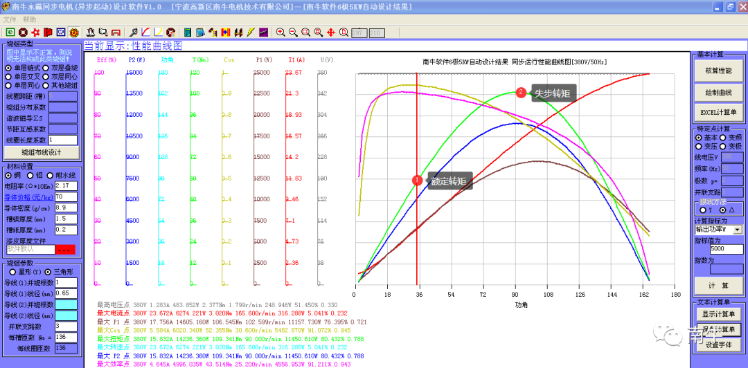748x368 pixels.
Task: Click the red gear toolbar icon
Action: (35, 33)
